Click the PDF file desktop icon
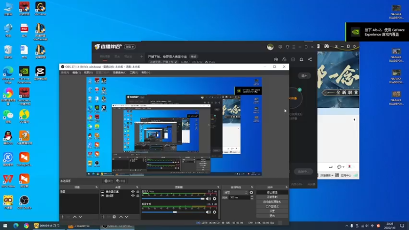The width and height of the screenshot is (409, 230). point(24,30)
